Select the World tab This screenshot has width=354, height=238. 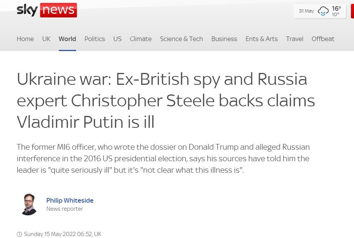coord(67,39)
